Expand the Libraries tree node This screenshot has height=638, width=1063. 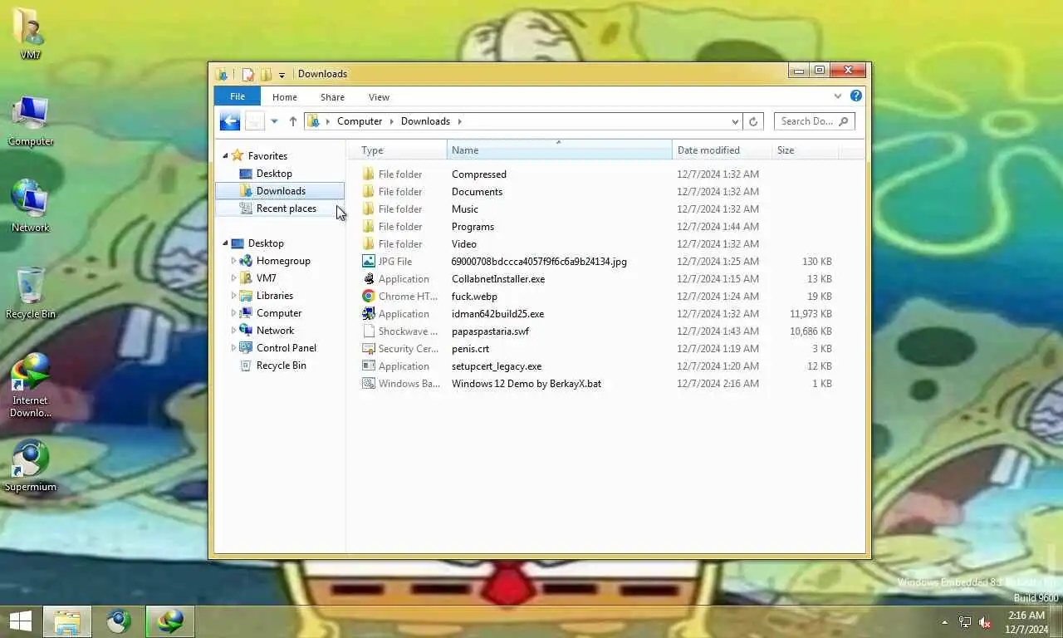[234, 296]
